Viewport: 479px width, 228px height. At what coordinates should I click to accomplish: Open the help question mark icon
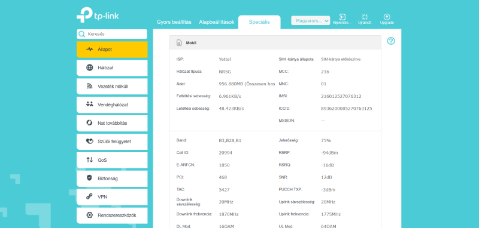click(391, 41)
